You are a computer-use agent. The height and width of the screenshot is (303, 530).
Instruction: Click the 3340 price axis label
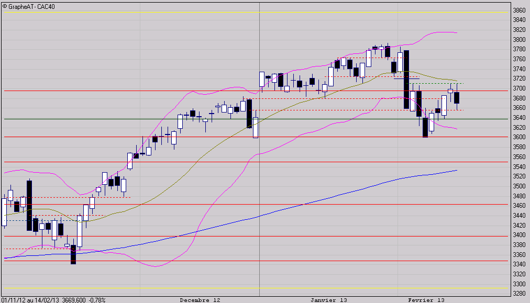519,264
